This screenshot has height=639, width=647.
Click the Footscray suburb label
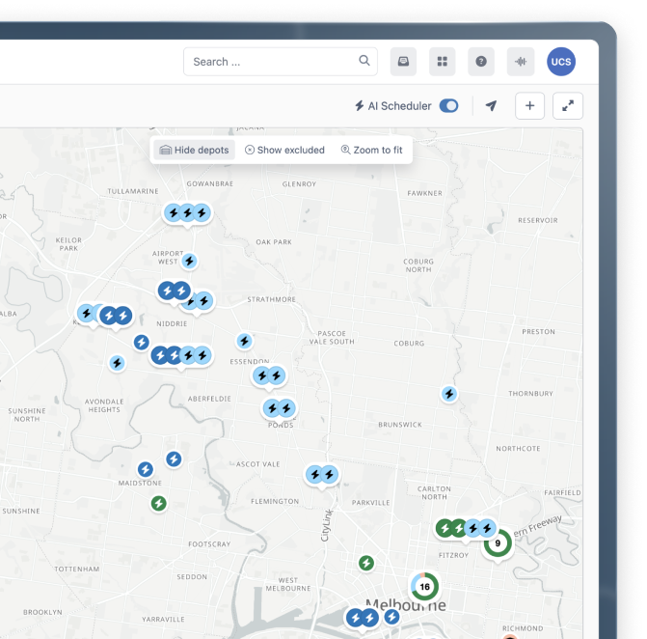tap(209, 544)
